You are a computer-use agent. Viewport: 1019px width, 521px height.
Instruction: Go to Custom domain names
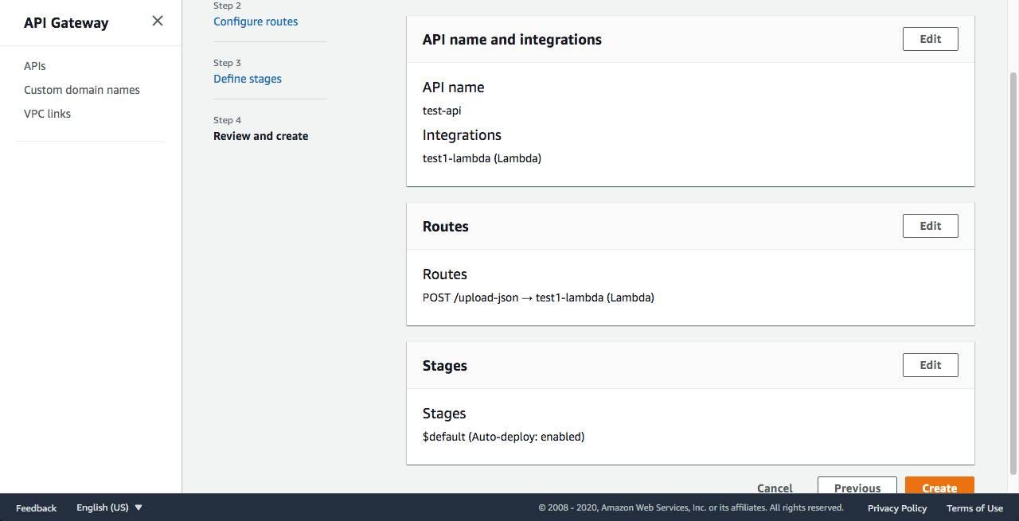tap(82, 90)
